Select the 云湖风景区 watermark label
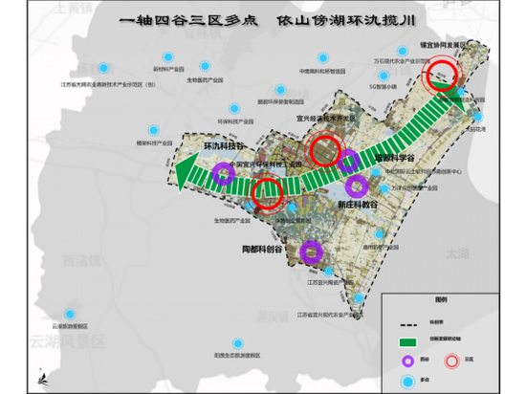 click(68, 341)
